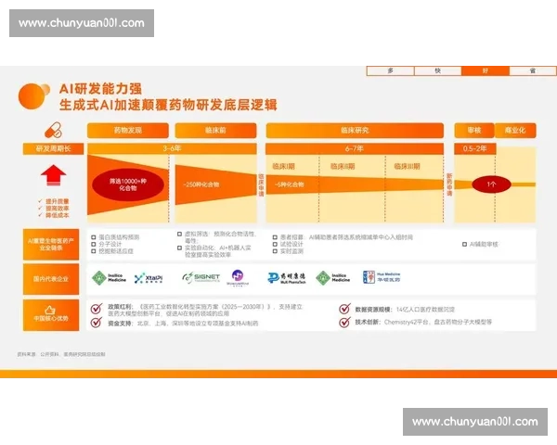Click the thumbs-up icon above 中国核心优势
The height and width of the screenshot is (445, 557).
tap(50, 310)
